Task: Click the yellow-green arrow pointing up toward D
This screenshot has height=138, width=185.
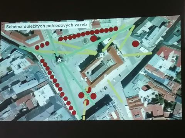Action: pyautogui.click(x=115, y=91)
